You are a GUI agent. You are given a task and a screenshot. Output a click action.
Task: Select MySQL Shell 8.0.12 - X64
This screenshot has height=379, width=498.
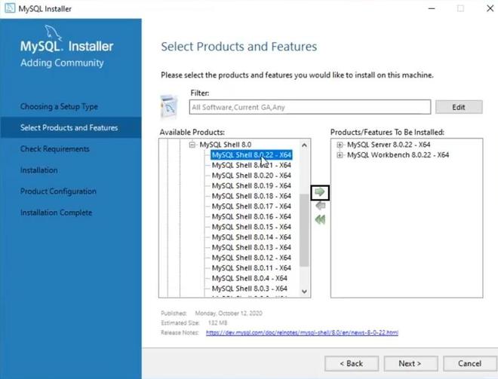pyautogui.click(x=251, y=258)
